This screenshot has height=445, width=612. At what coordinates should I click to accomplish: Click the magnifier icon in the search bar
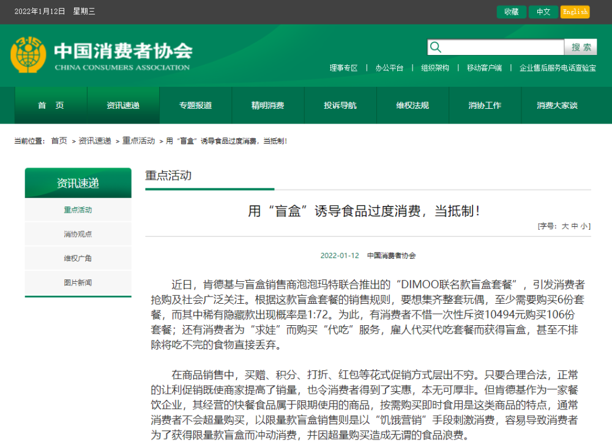[435, 46]
